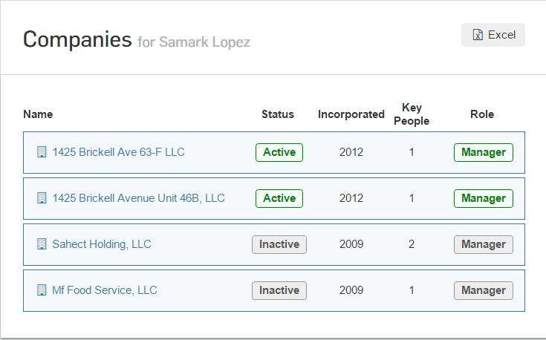
Task: Click building icon beside Sahect Holding, LLC
Action: (42, 244)
